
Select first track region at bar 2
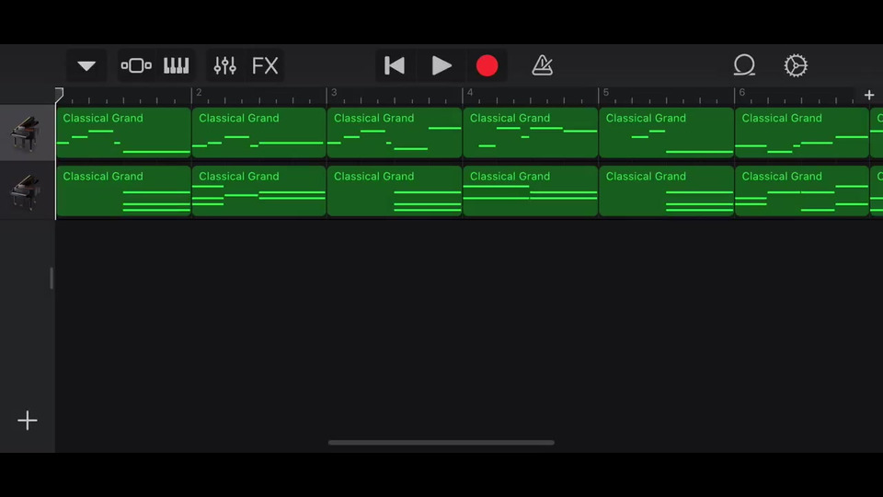click(x=259, y=133)
